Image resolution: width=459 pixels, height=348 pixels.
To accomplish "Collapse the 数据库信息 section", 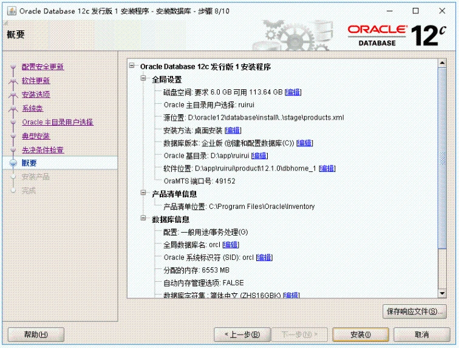I will [143, 218].
